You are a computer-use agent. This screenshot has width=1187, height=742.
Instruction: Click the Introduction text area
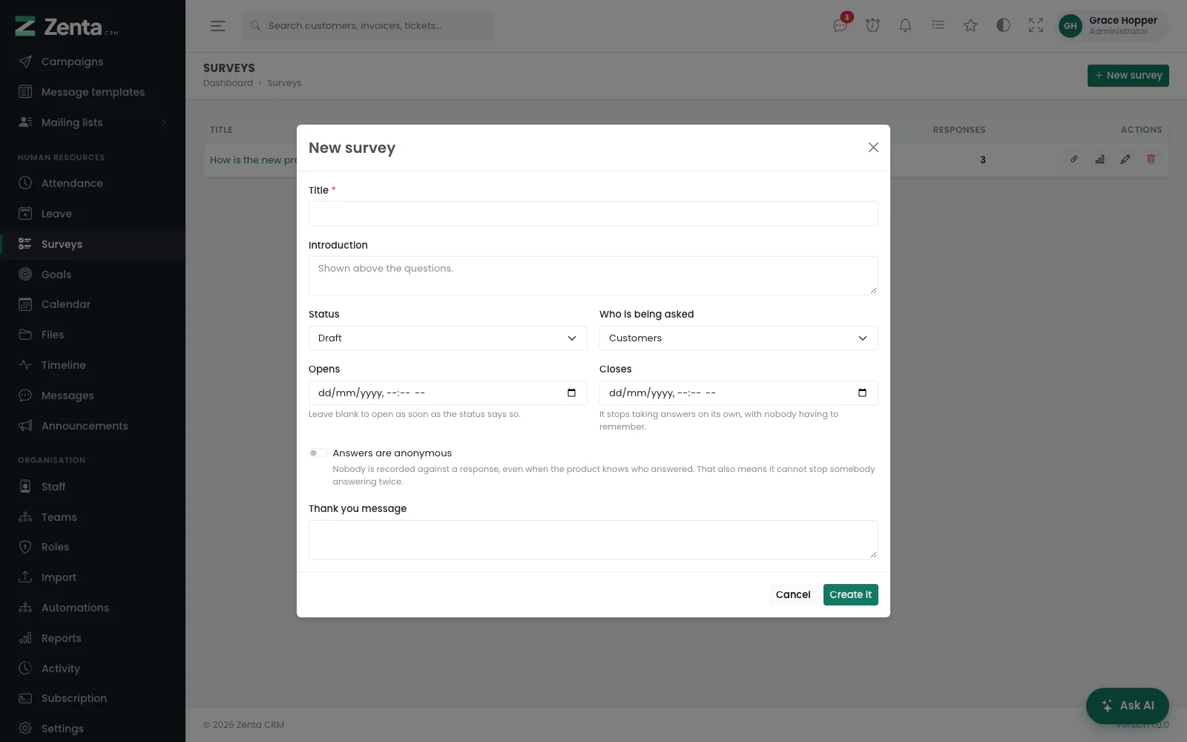click(x=593, y=275)
